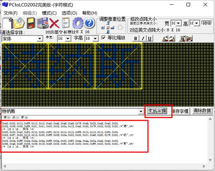Click the 生成字模 button
The image size is (215, 171).
(x=157, y=111)
